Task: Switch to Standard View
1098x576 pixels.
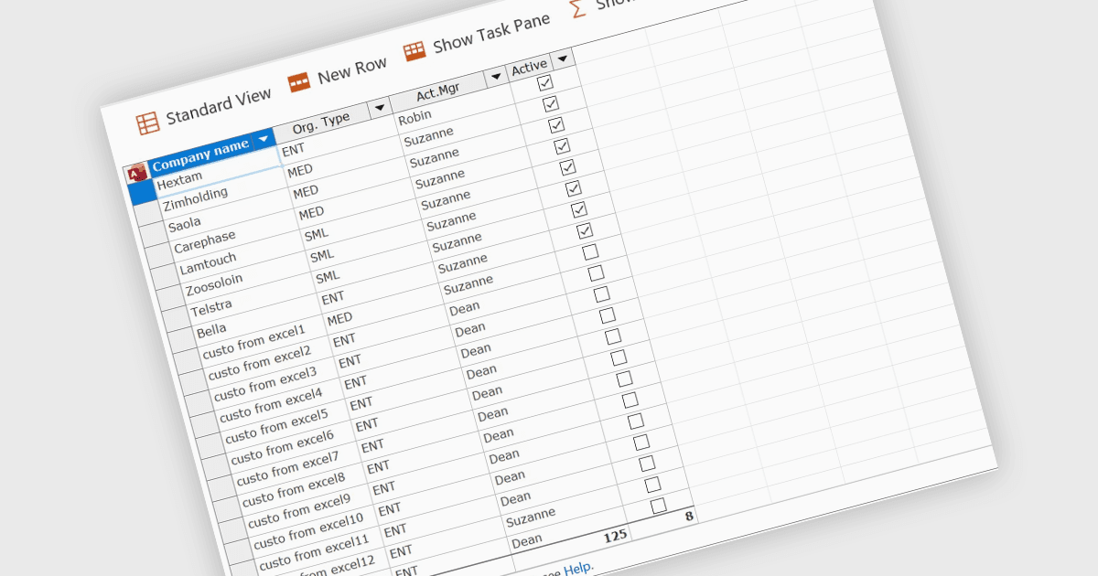Action: click(x=218, y=106)
